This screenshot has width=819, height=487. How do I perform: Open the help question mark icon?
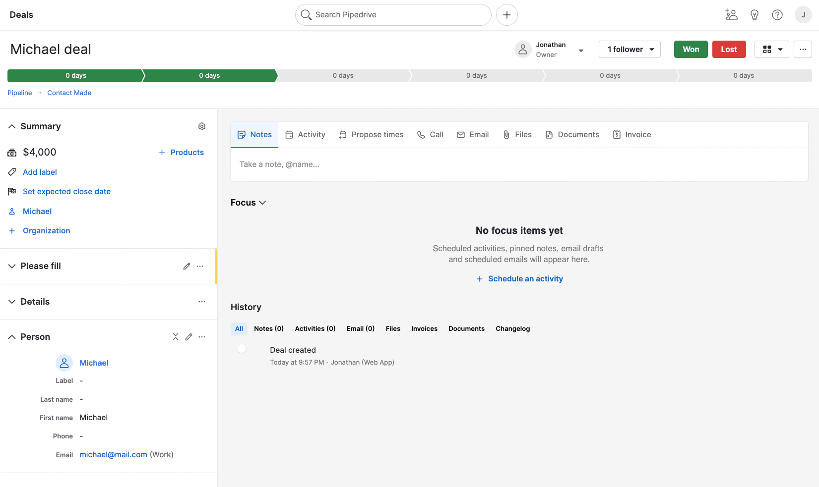777,15
